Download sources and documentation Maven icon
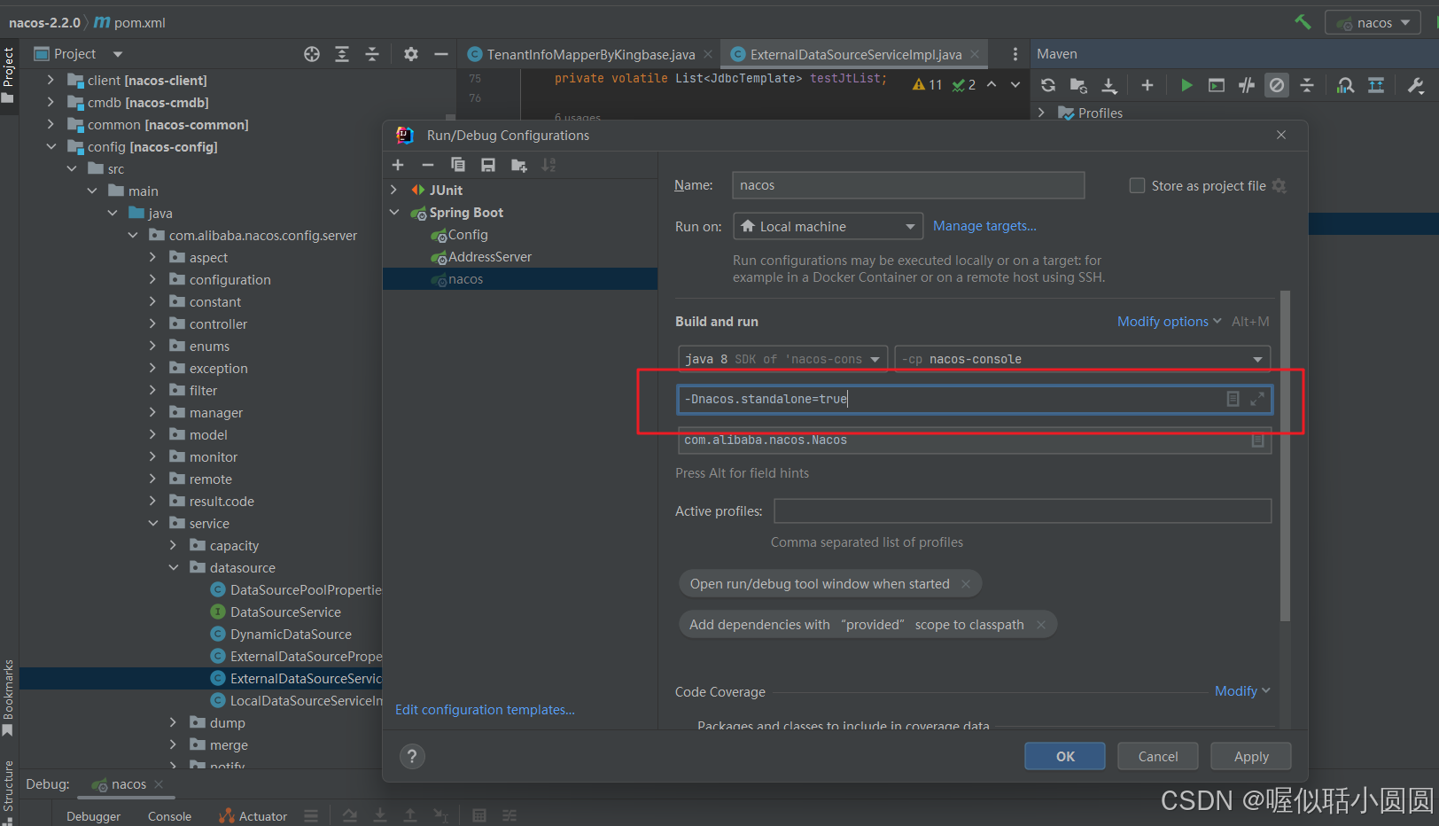Screen dimensions: 1439x826 pos(1109,85)
